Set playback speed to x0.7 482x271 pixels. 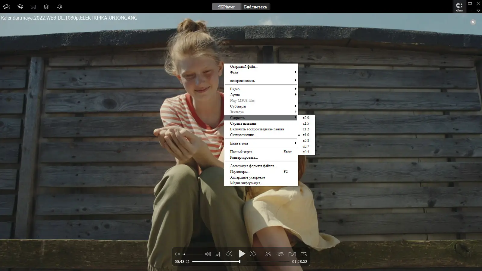[x=306, y=146]
